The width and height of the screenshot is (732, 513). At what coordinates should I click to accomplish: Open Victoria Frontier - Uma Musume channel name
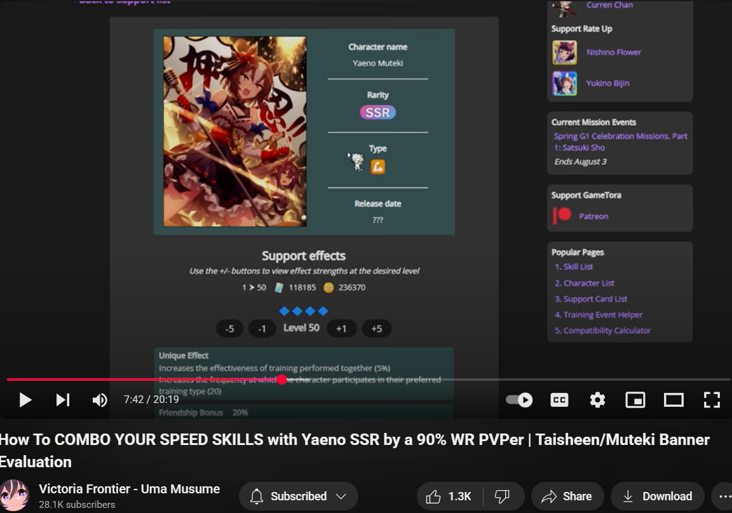pyautogui.click(x=130, y=489)
